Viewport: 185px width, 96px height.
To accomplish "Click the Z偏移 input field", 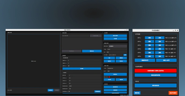I will 84,66.
